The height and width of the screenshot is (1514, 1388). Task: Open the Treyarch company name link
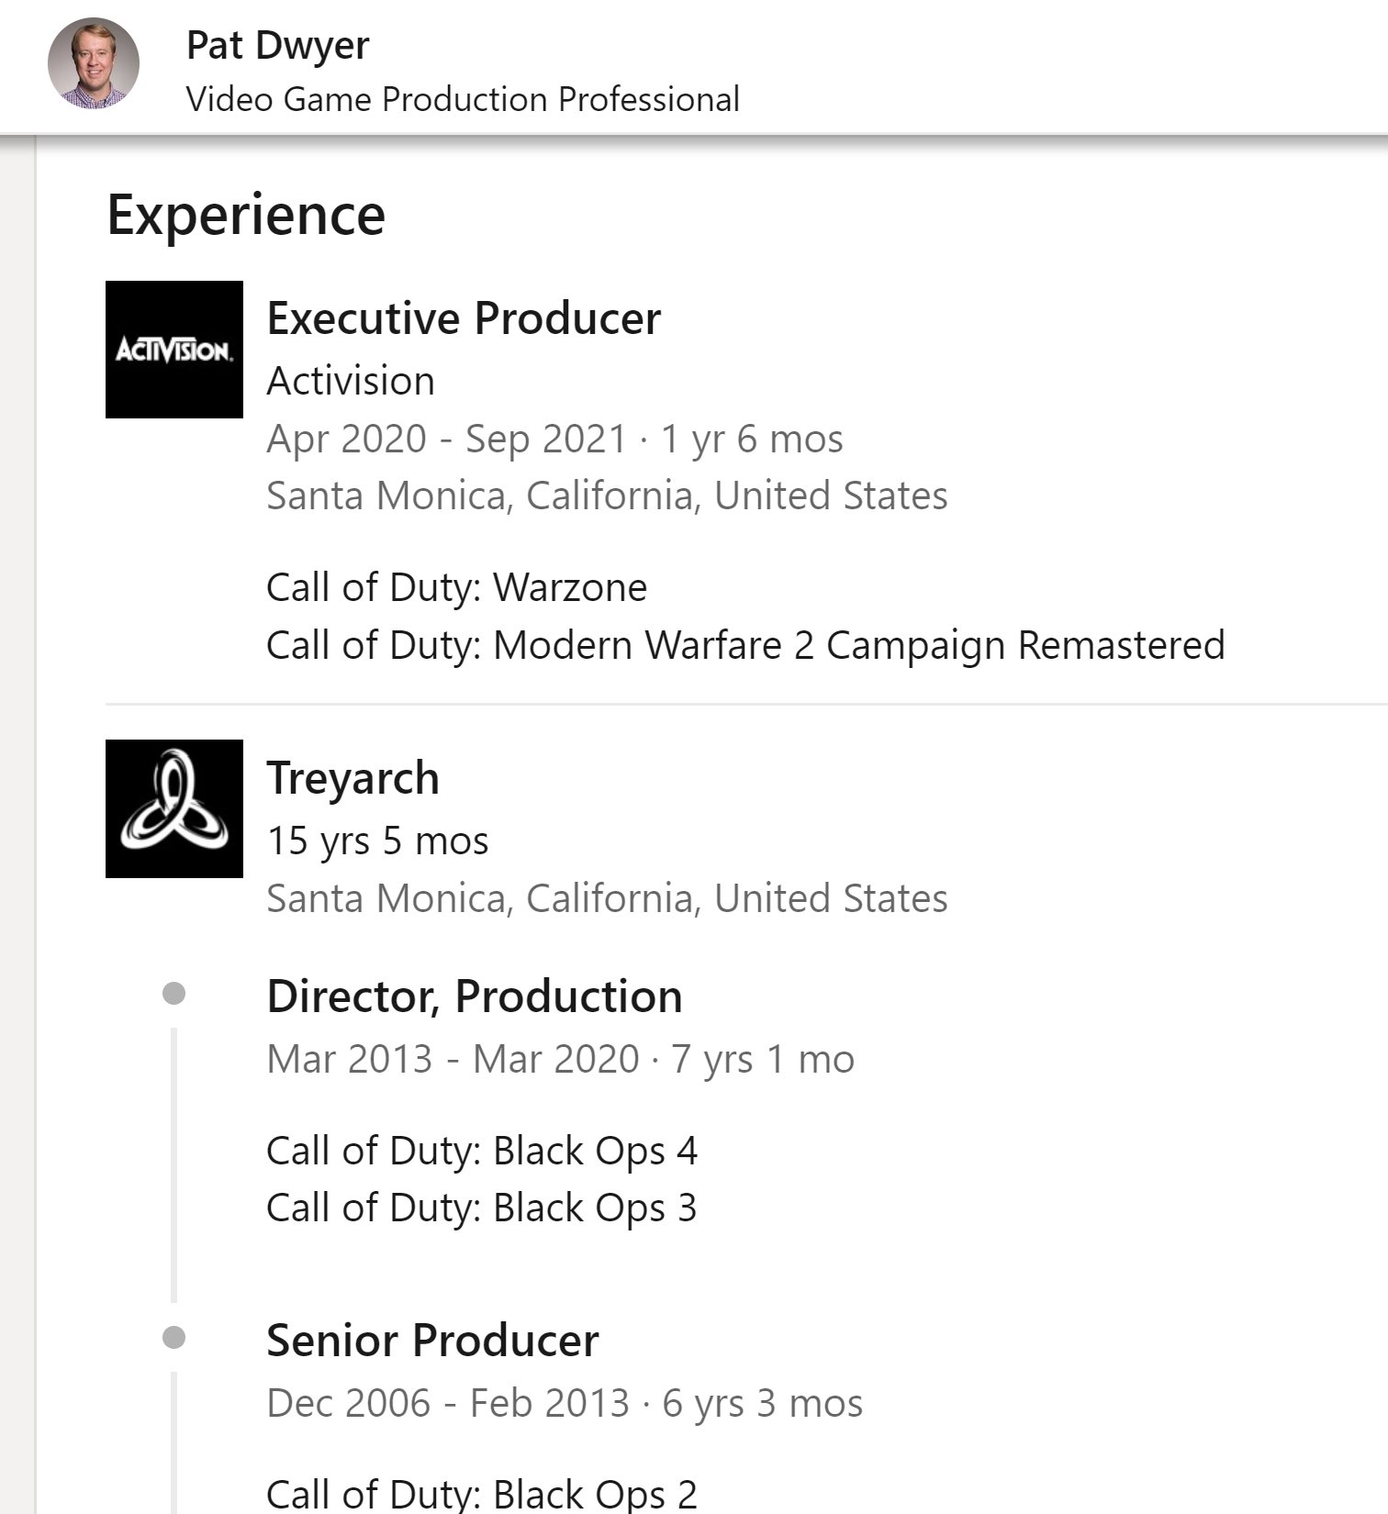(x=353, y=778)
